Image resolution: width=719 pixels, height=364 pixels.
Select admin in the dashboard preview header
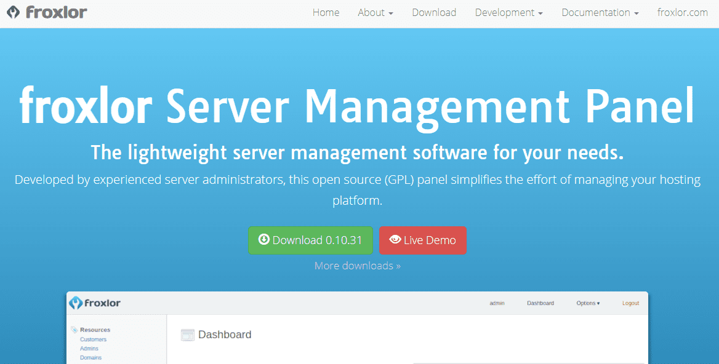click(x=497, y=303)
